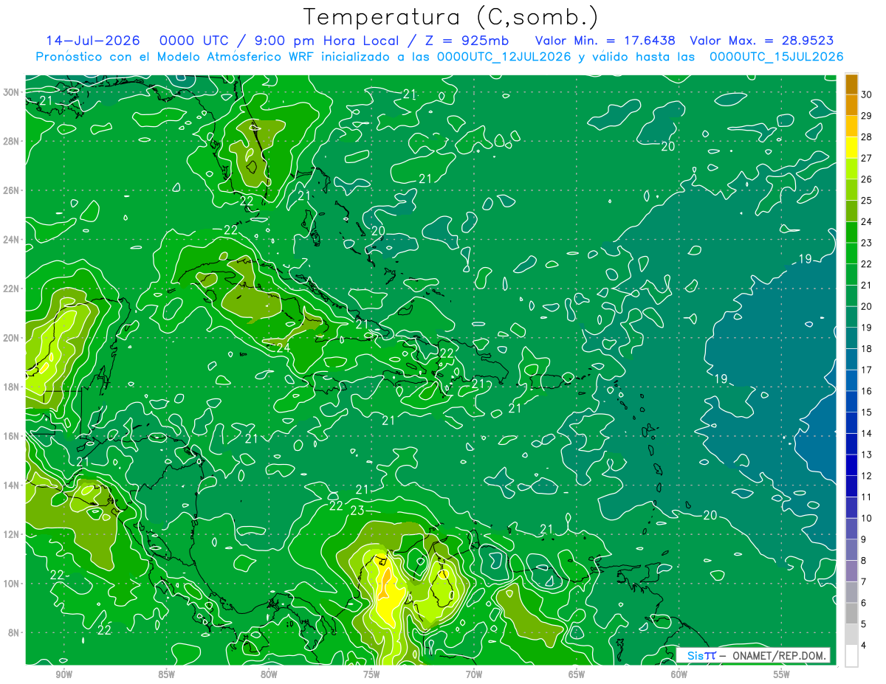Click the "30N" latitude axis label

coord(12,92)
